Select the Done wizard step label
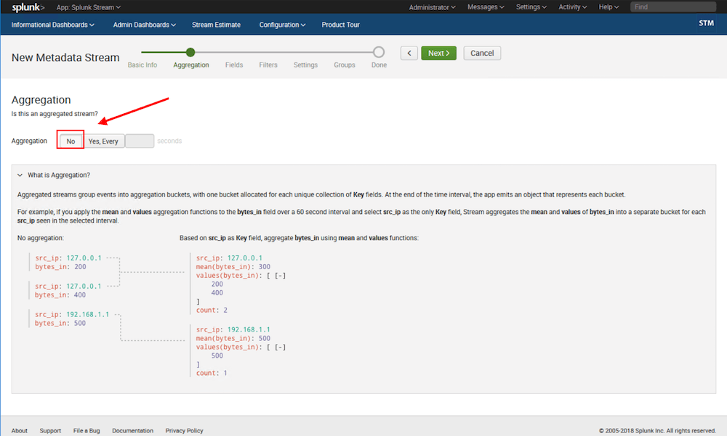 tap(379, 65)
